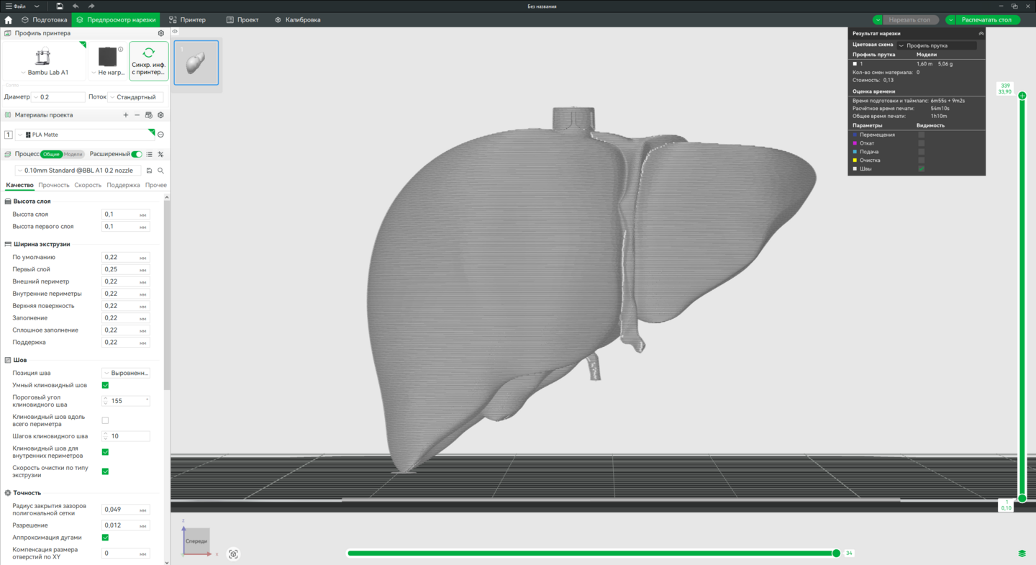Click the Материалы проекта section icon
The image size is (1036, 565).
click(8, 115)
